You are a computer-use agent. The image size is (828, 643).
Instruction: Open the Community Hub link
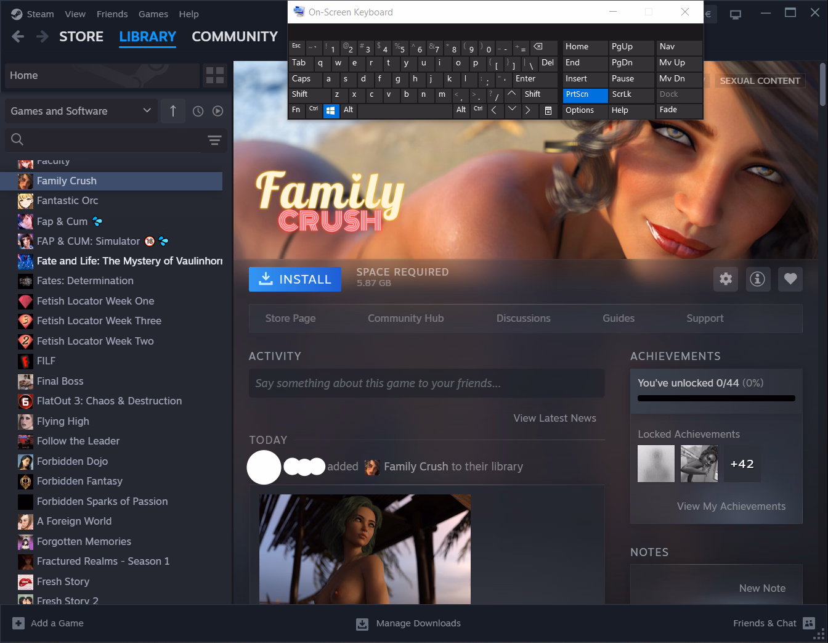point(406,318)
